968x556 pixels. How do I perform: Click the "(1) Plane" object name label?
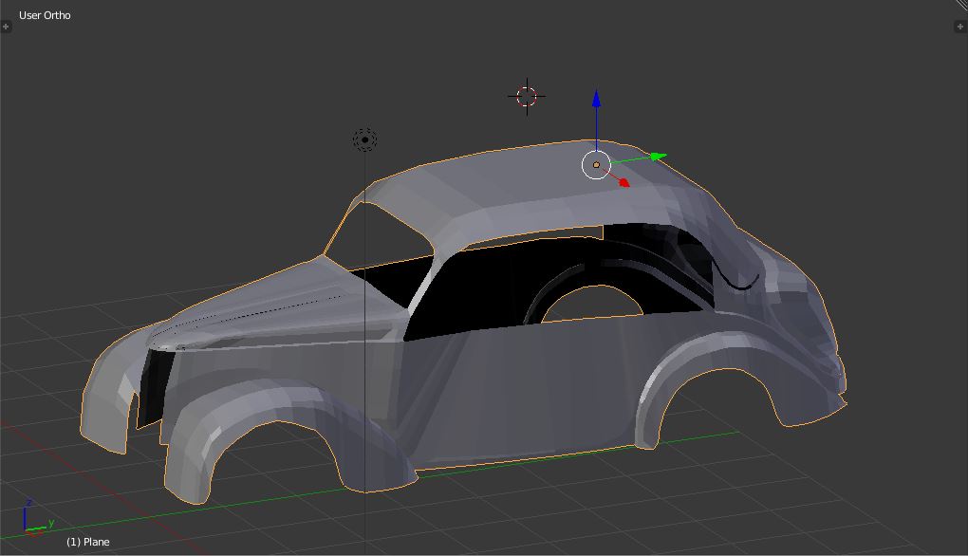point(88,542)
